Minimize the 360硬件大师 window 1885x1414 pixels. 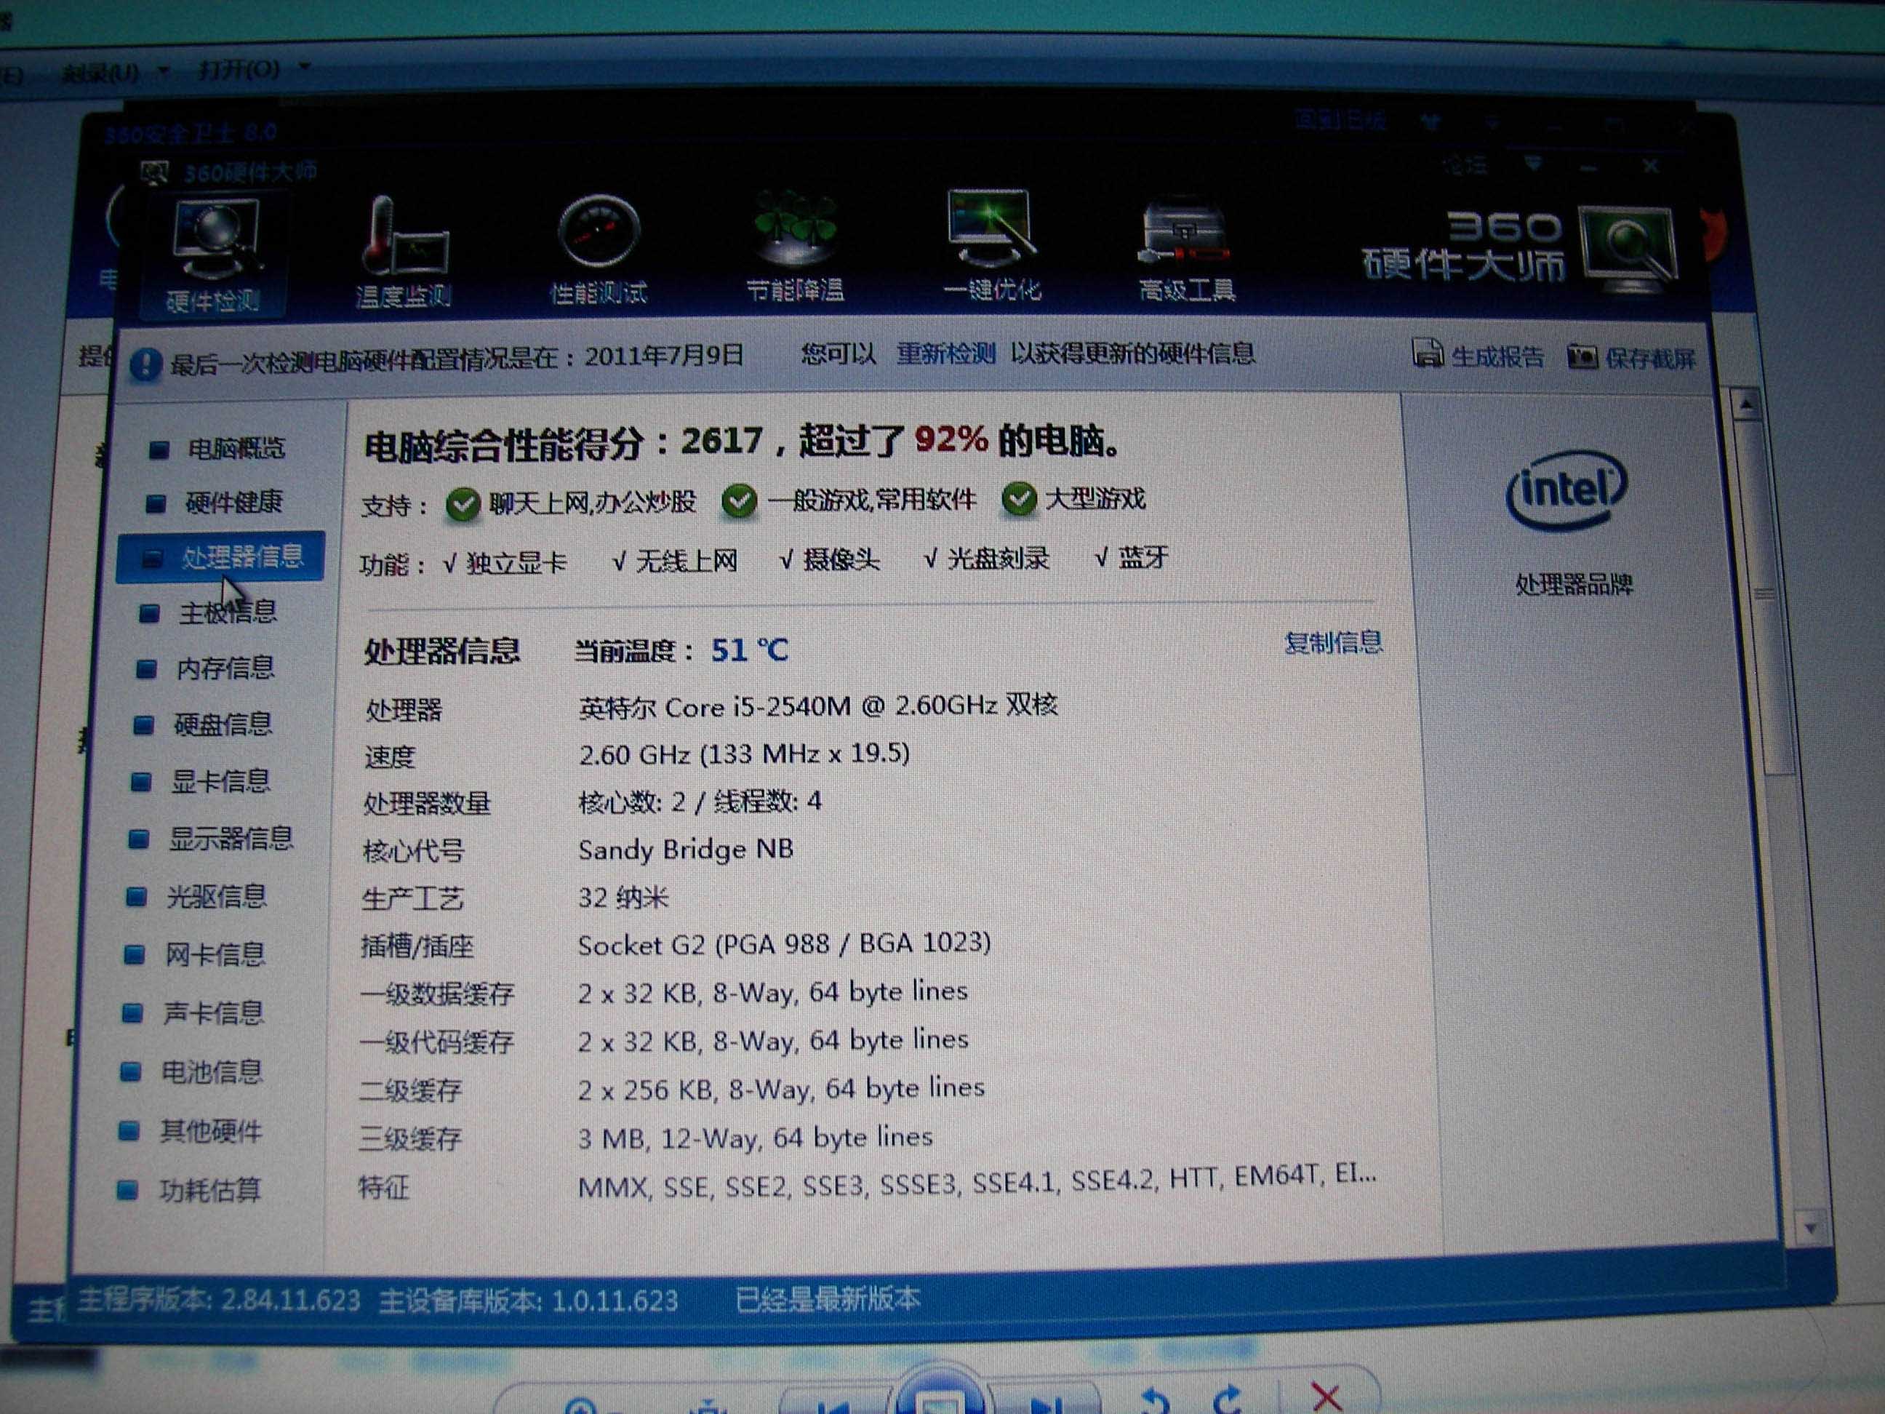[x=1587, y=167]
